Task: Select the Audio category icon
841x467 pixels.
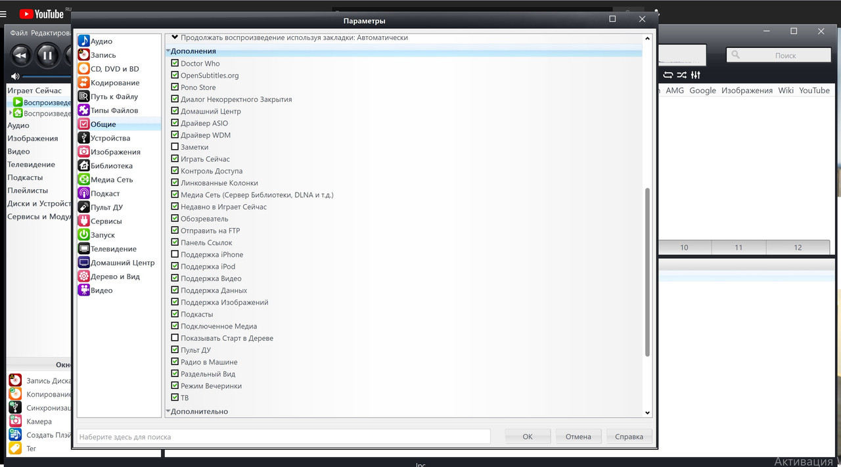Action: pyautogui.click(x=83, y=41)
